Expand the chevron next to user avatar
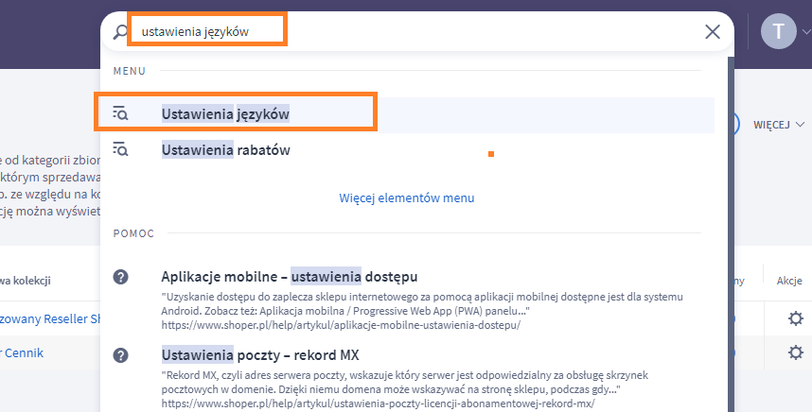Viewport: 812px width, 412px height. click(x=805, y=31)
